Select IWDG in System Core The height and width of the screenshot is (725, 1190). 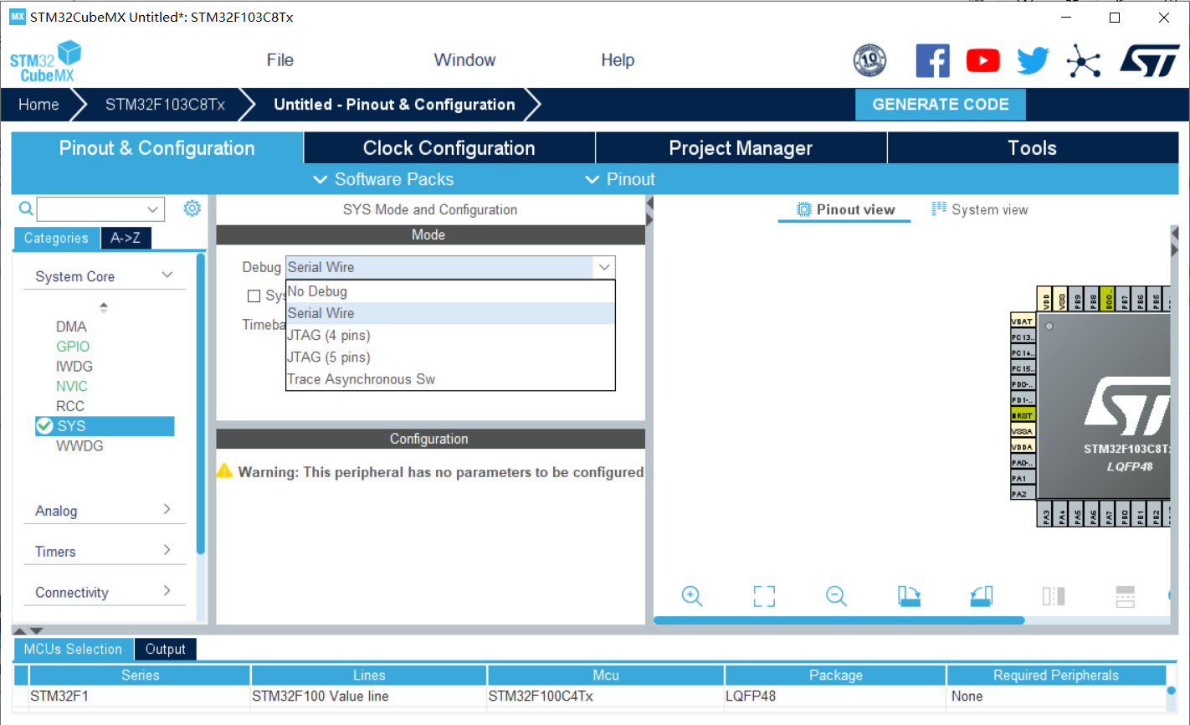coord(74,366)
